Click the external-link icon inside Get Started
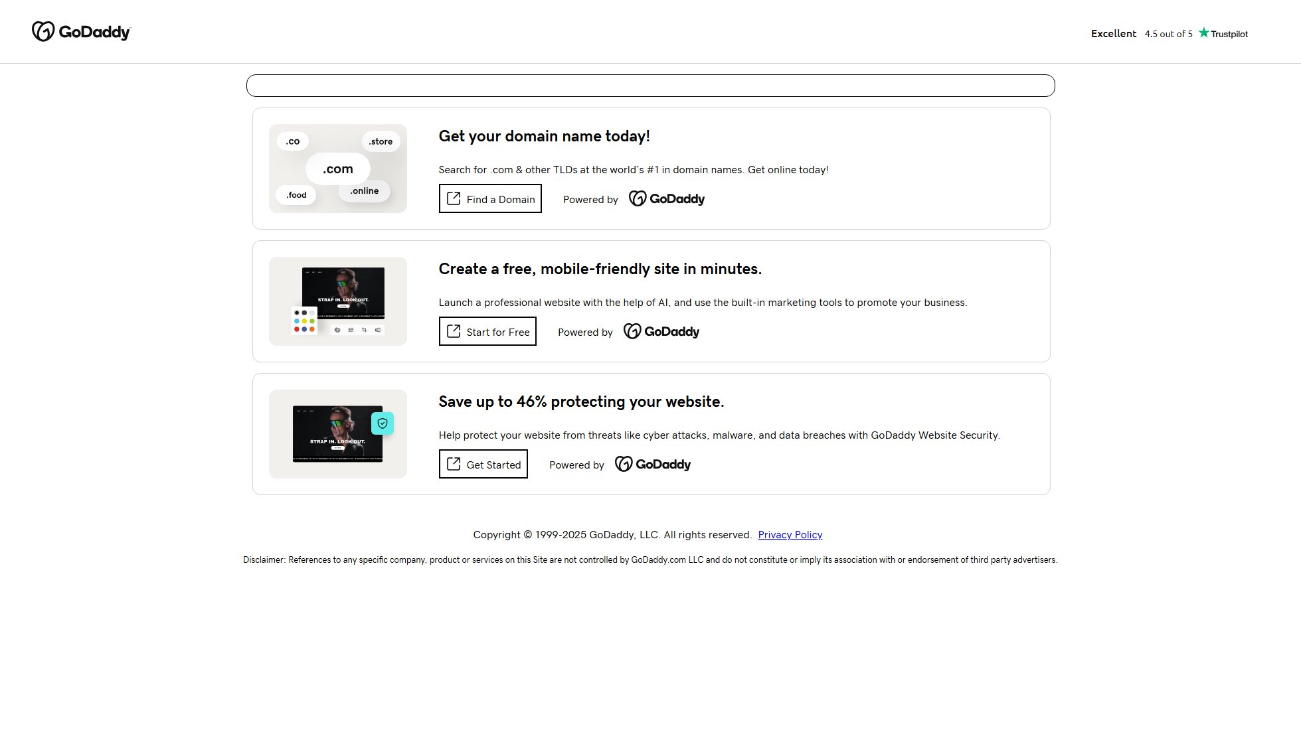The width and height of the screenshot is (1301, 740). [x=454, y=463]
